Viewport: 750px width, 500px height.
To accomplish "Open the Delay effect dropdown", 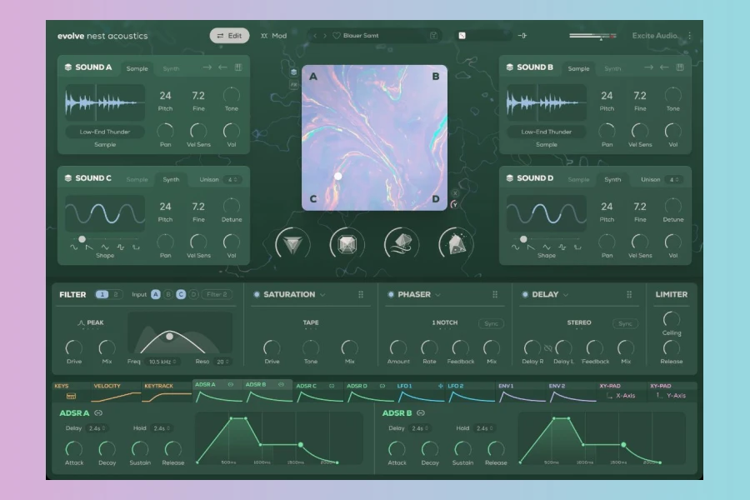I will 566,295.
